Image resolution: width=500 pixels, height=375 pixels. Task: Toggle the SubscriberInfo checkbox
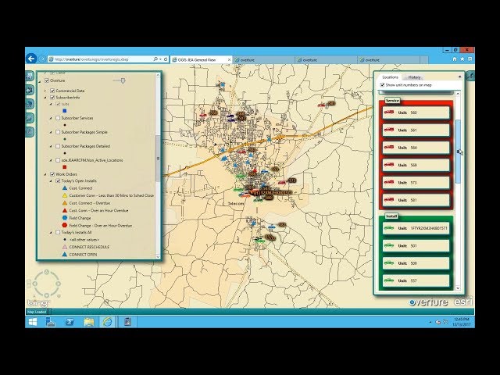52,98
